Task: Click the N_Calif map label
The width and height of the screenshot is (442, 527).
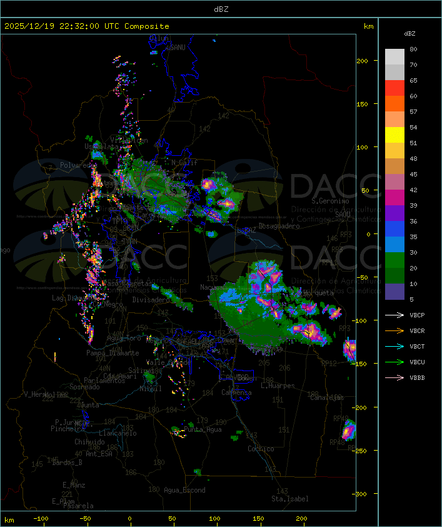Action: click(184, 162)
